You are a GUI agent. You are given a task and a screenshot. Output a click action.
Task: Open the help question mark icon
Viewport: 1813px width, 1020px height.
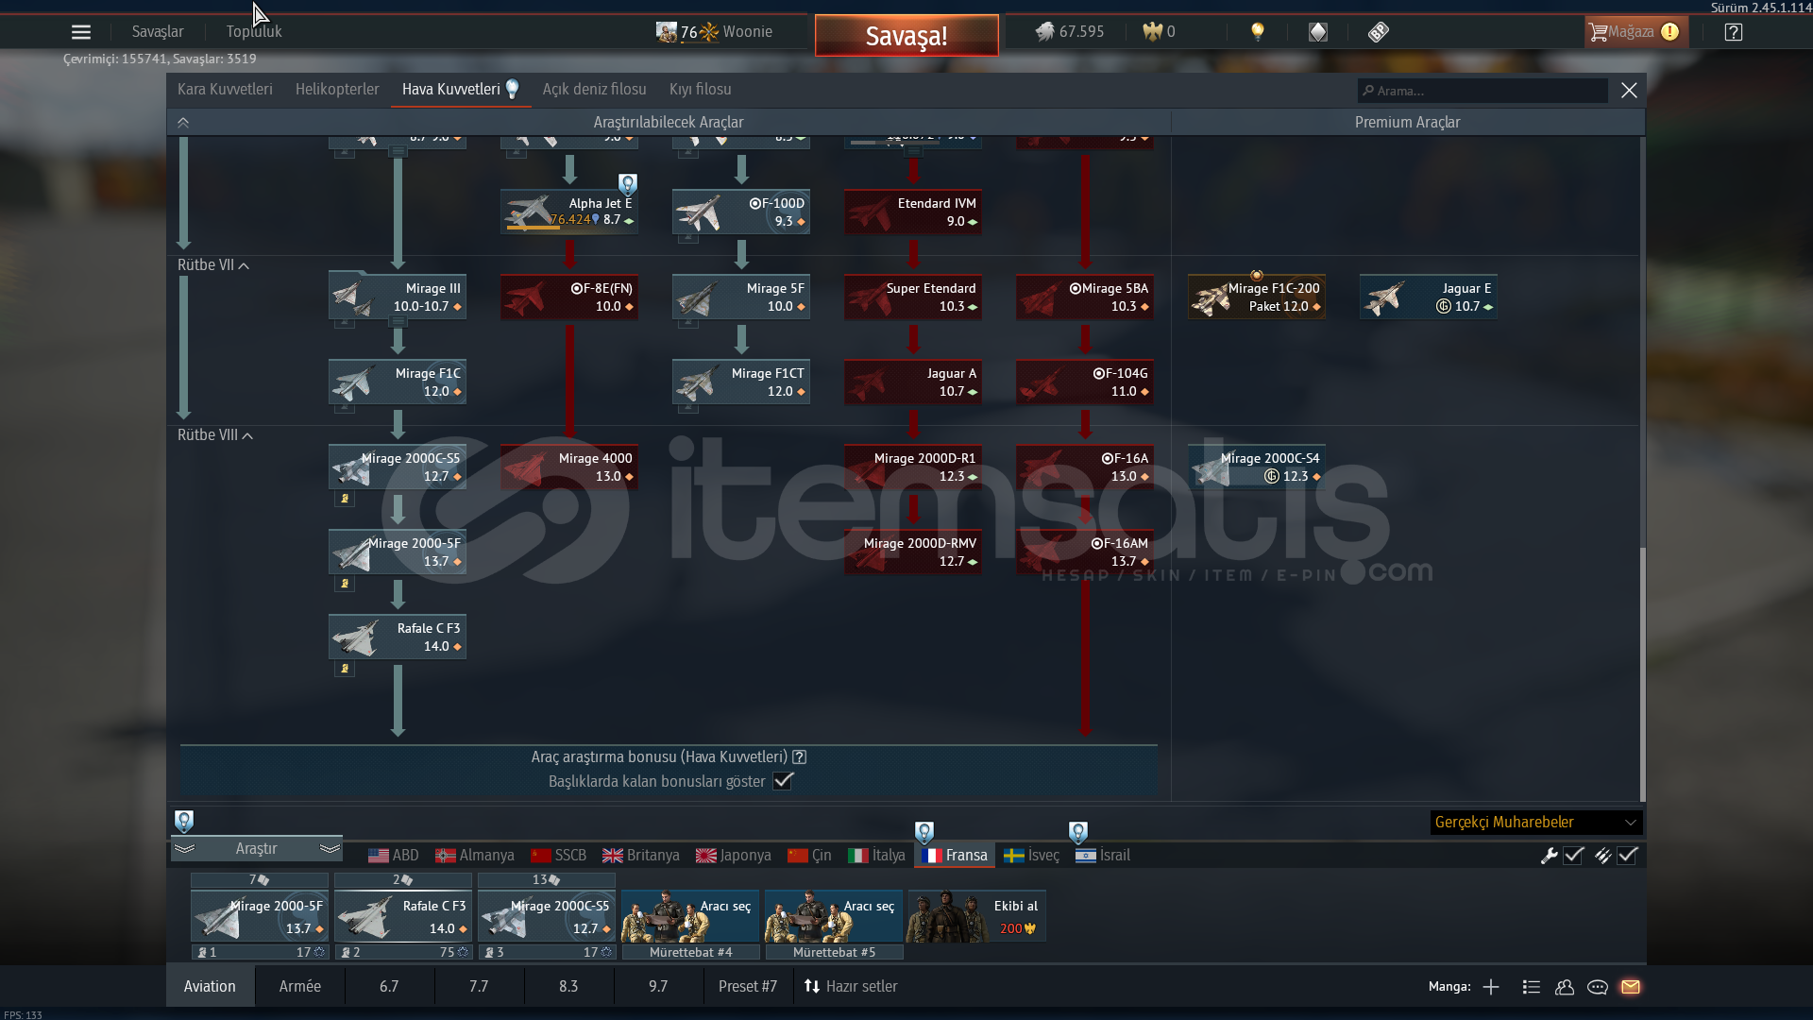tap(1734, 32)
